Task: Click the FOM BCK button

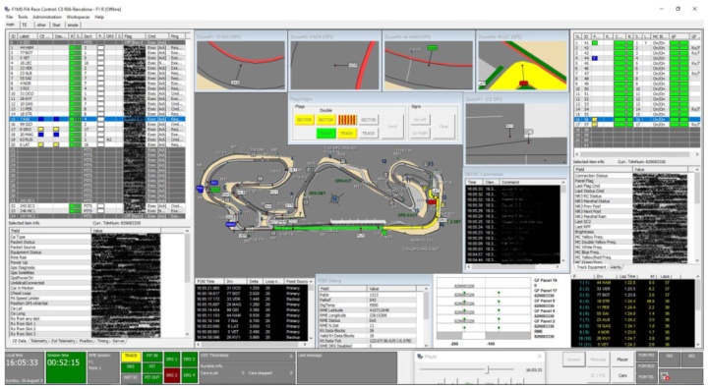Action: click(x=646, y=366)
